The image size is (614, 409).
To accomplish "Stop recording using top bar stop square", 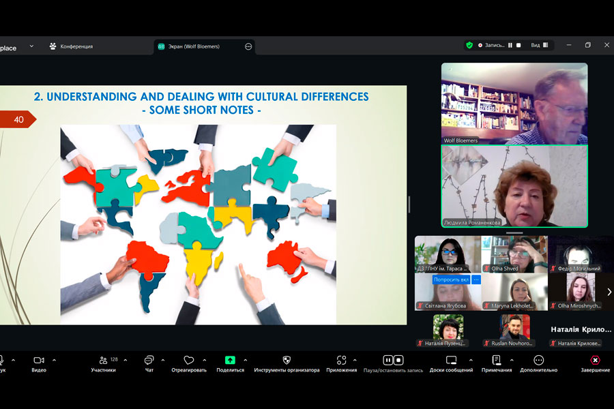I will pyautogui.click(x=518, y=46).
